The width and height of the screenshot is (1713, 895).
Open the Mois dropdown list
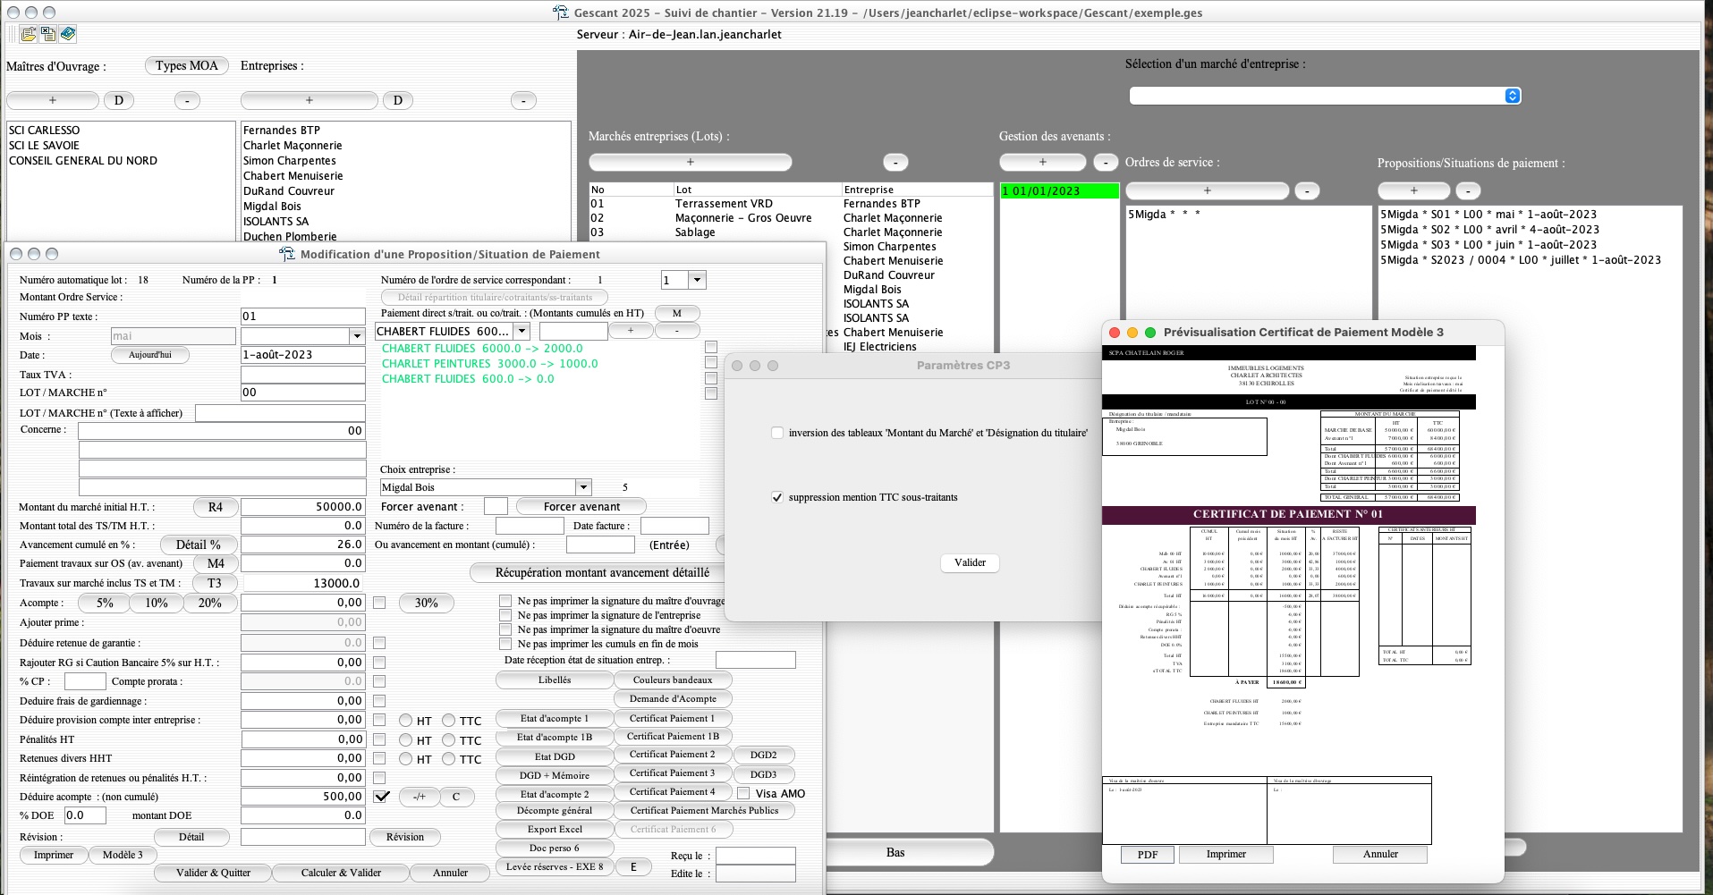[x=357, y=336]
